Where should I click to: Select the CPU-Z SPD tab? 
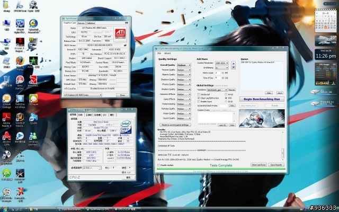pos(105,115)
